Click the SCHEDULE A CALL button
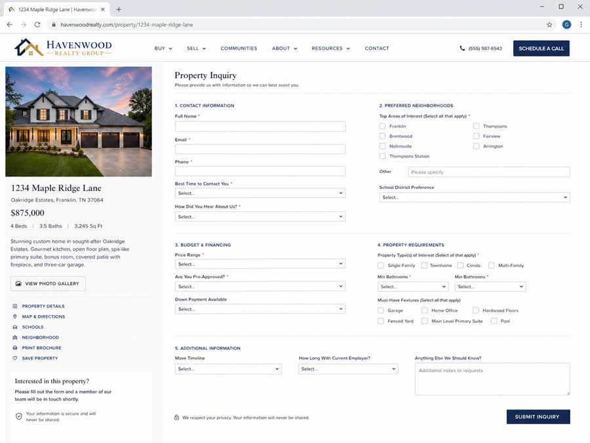Viewport: 590px width, 443px height. click(x=541, y=48)
